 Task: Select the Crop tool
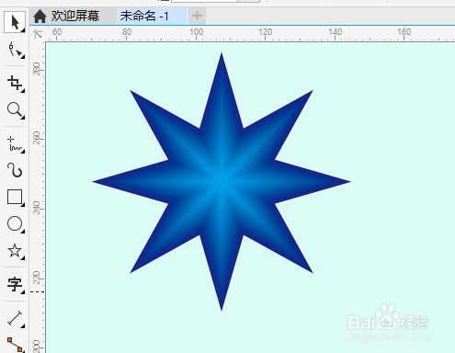coord(15,84)
